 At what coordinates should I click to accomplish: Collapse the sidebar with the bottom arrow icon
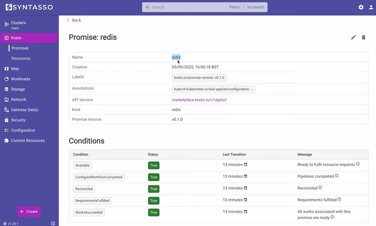click(53, 223)
